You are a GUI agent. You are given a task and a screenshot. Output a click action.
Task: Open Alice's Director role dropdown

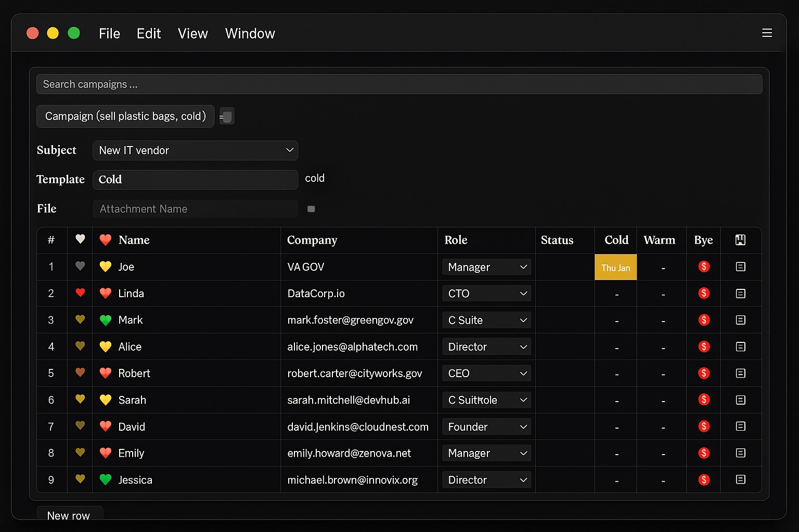pos(486,347)
